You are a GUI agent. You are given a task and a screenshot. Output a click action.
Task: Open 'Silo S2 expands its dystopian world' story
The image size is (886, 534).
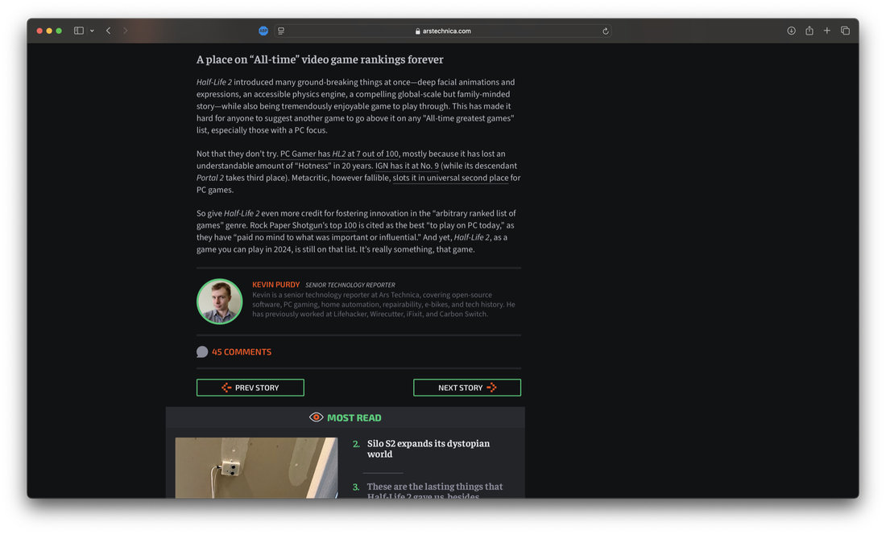[429, 449]
